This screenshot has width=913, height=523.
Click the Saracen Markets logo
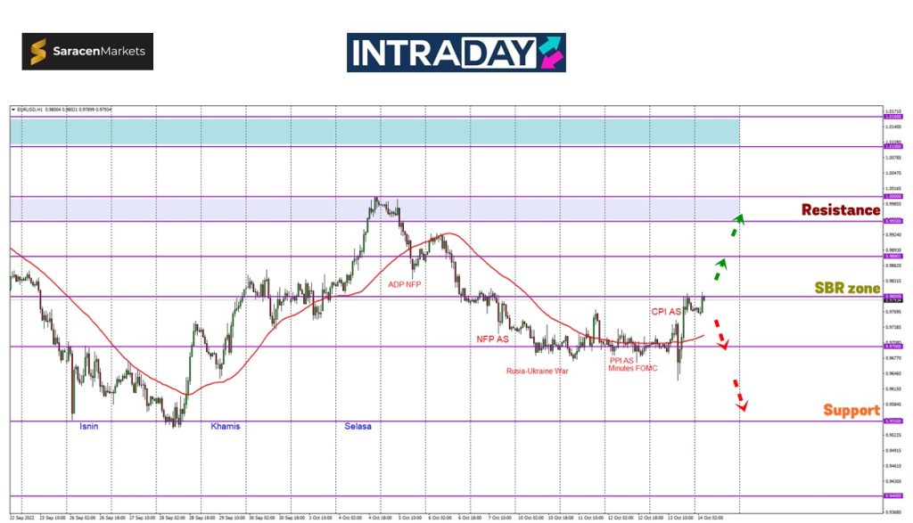tap(87, 52)
